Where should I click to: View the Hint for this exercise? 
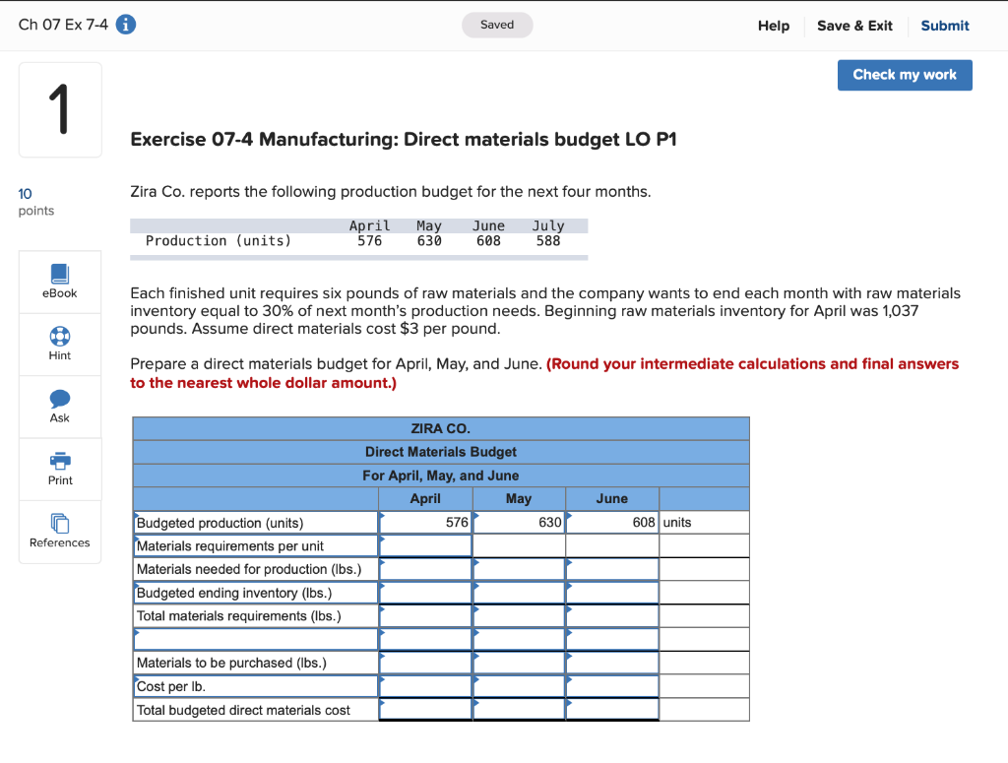(60, 344)
